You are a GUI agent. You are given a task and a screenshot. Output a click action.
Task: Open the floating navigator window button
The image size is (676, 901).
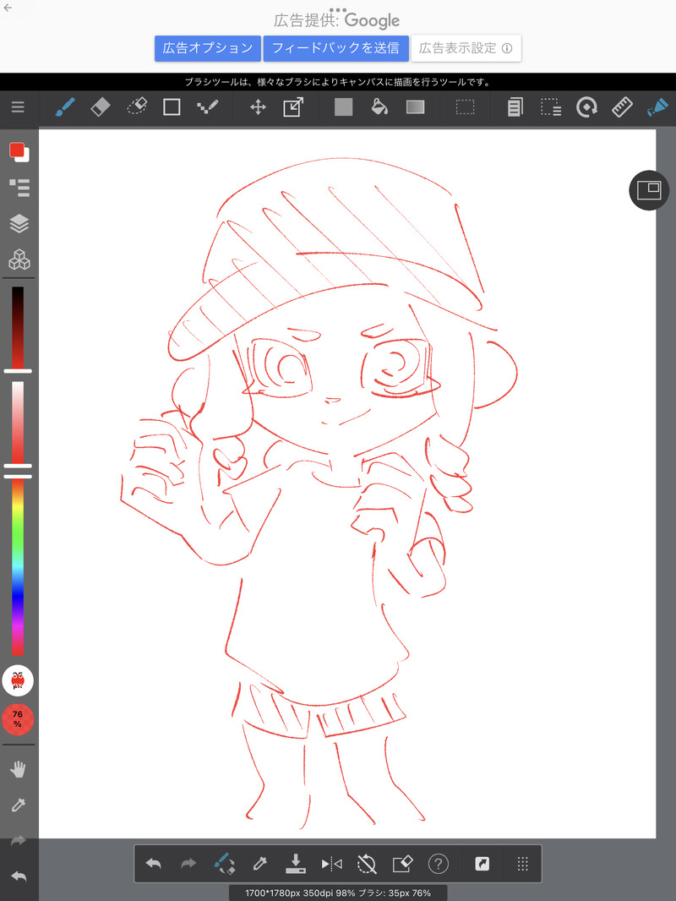click(649, 190)
